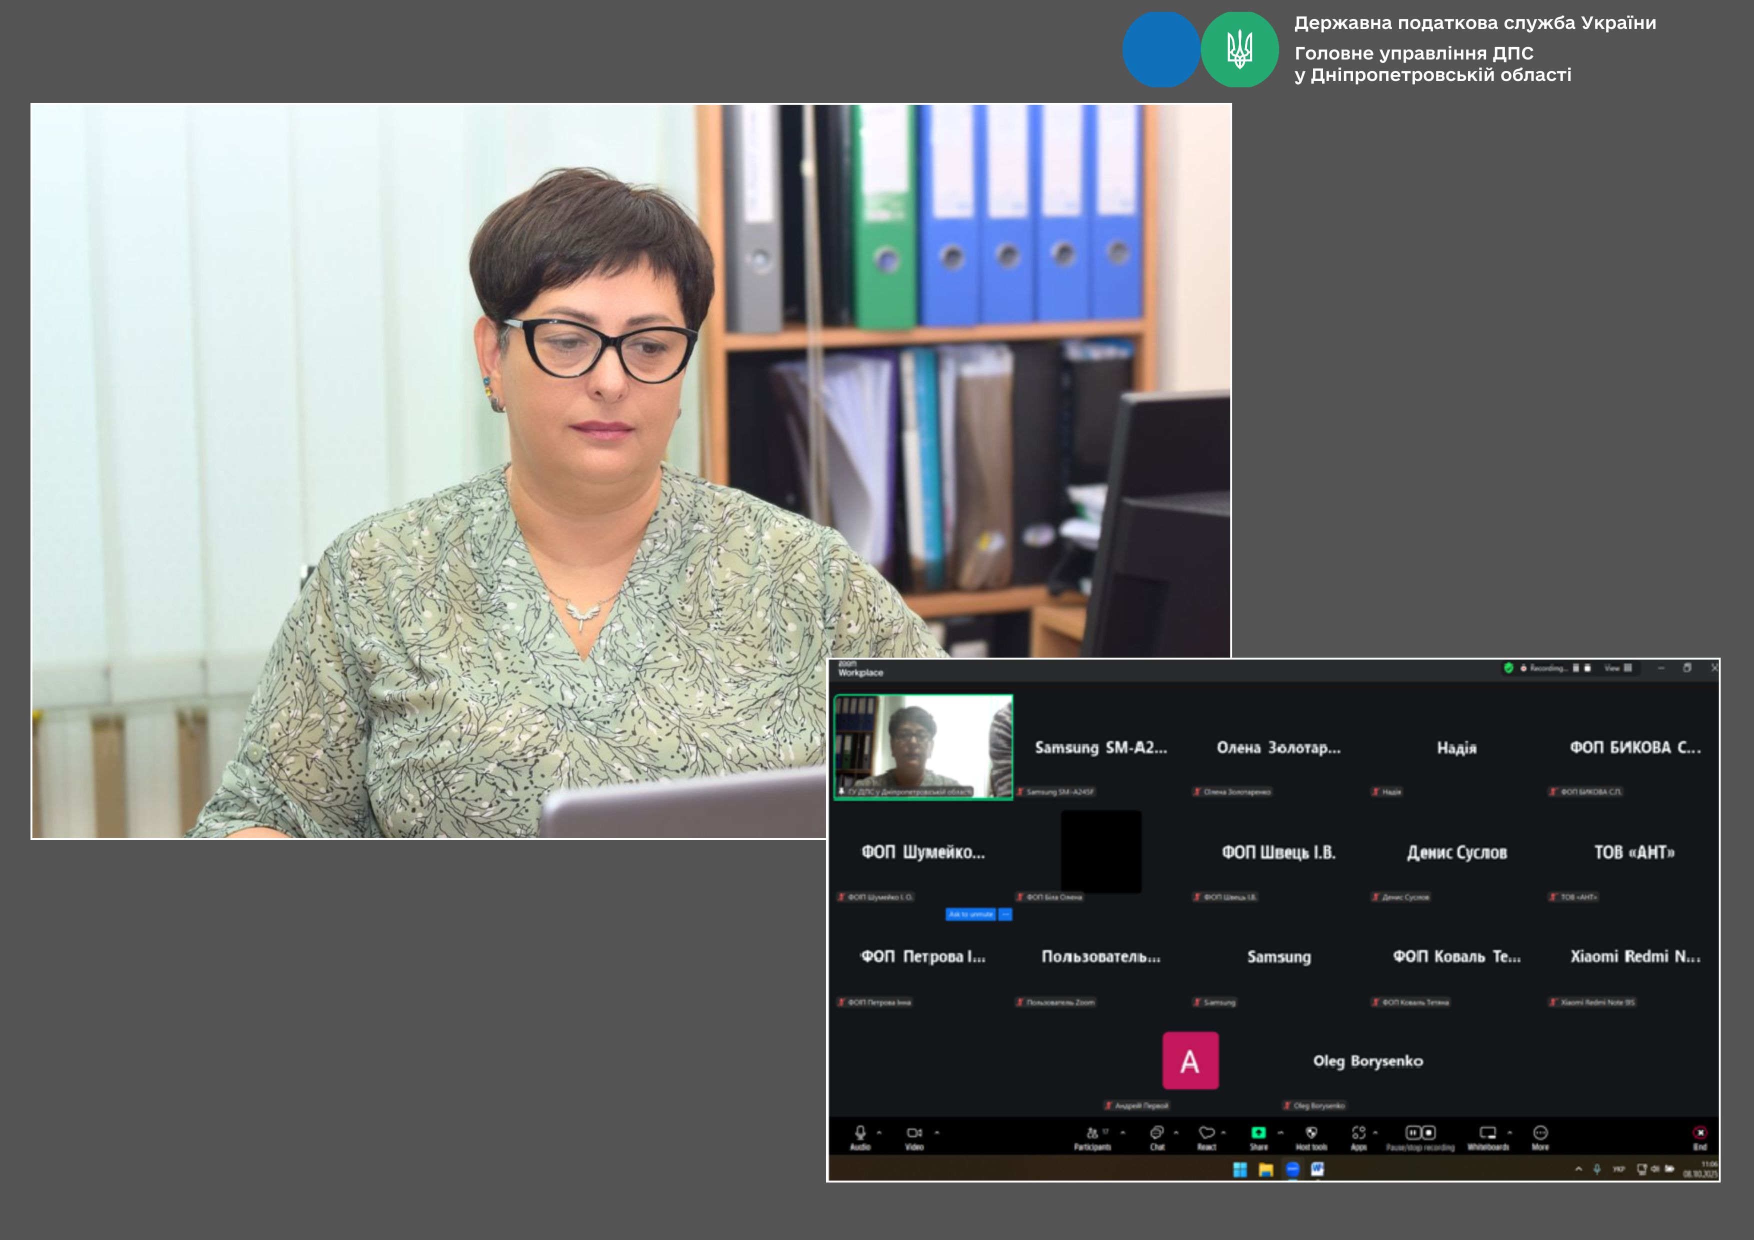Open the Apps icon in toolbar
1754x1240 pixels.
point(1358,1133)
